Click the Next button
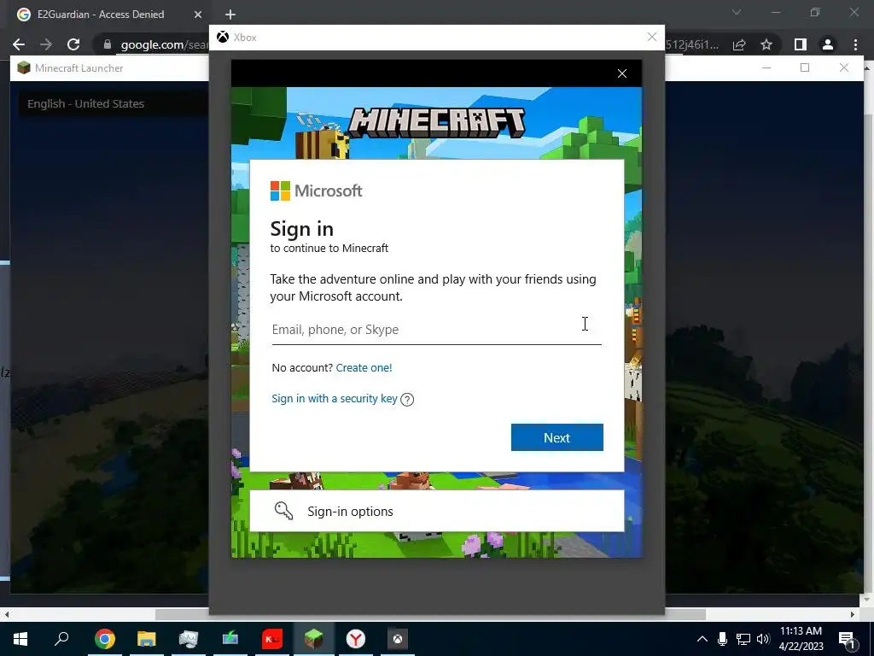Image resolution: width=874 pixels, height=656 pixels. (x=556, y=437)
